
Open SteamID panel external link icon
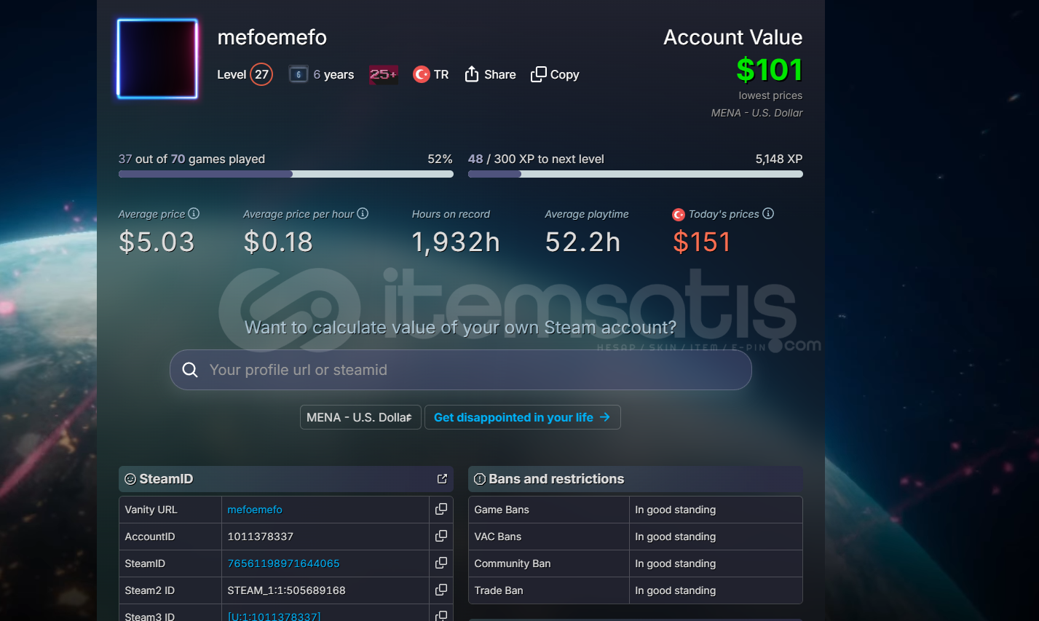pyautogui.click(x=442, y=478)
